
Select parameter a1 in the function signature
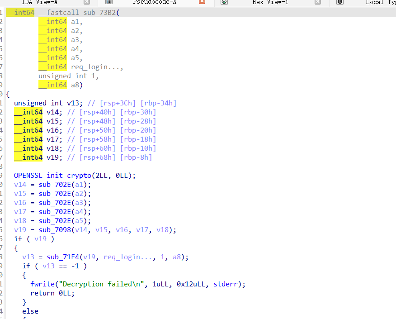click(75, 22)
